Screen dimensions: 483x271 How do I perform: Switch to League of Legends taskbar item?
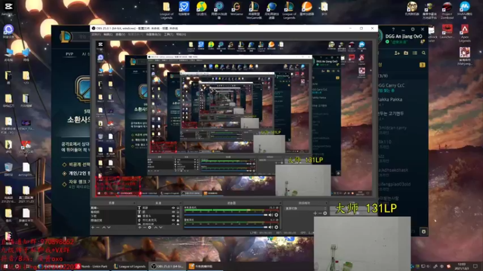click(x=130, y=266)
